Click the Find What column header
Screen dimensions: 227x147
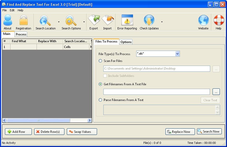pyautogui.click(x=23, y=41)
